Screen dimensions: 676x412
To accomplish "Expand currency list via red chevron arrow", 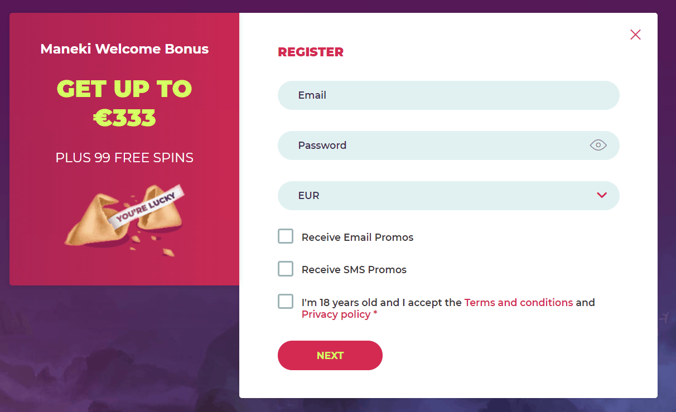I will click(601, 195).
